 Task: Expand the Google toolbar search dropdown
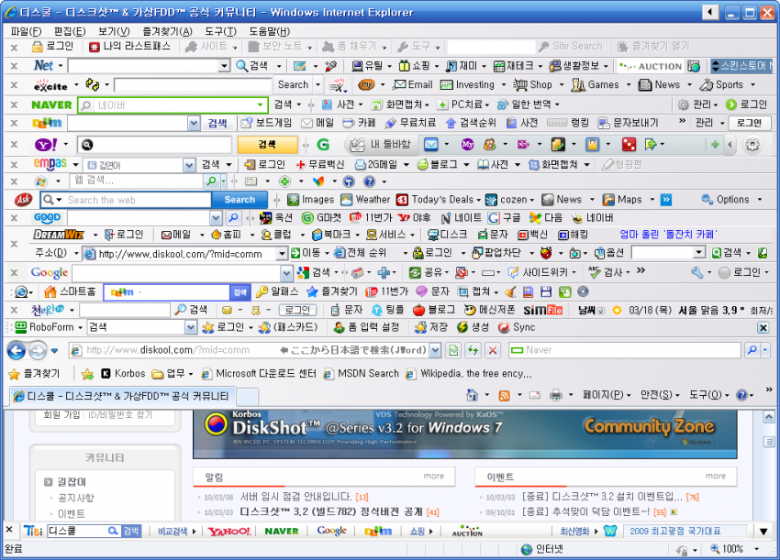[x=286, y=273]
